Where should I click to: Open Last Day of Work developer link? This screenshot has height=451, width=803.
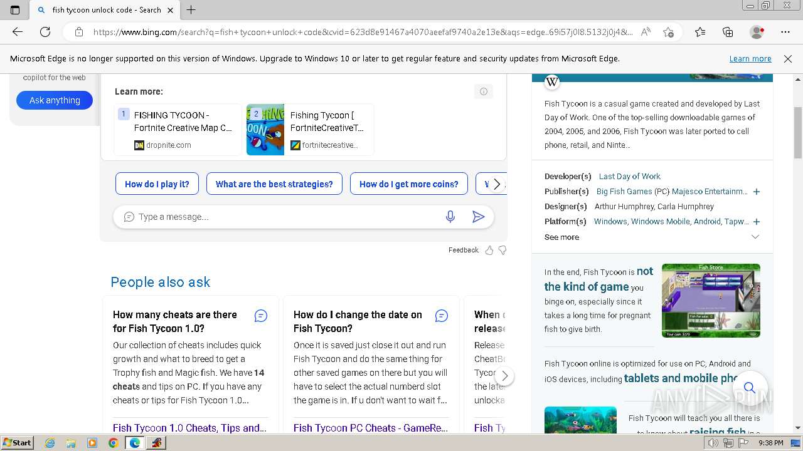click(x=629, y=177)
